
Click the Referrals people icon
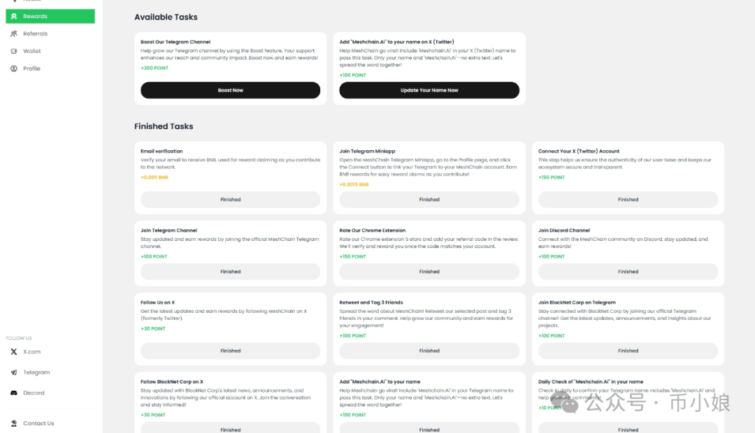(x=14, y=34)
